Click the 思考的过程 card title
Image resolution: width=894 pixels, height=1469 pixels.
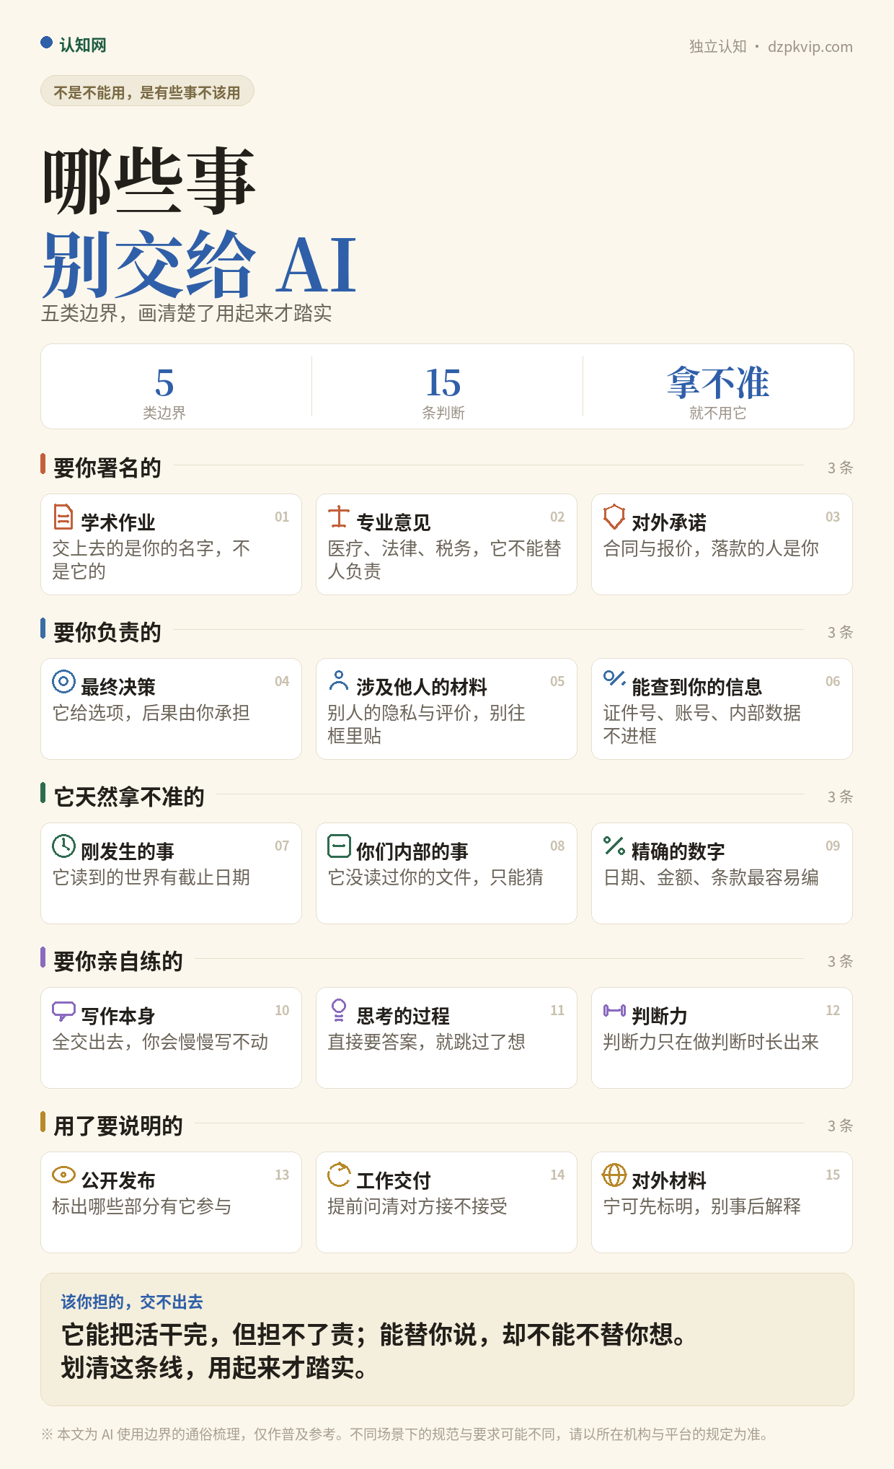pos(403,1016)
